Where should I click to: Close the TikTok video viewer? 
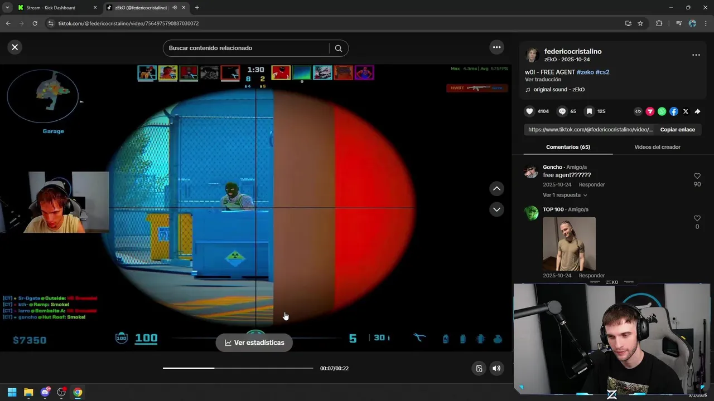tap(15, 47)
